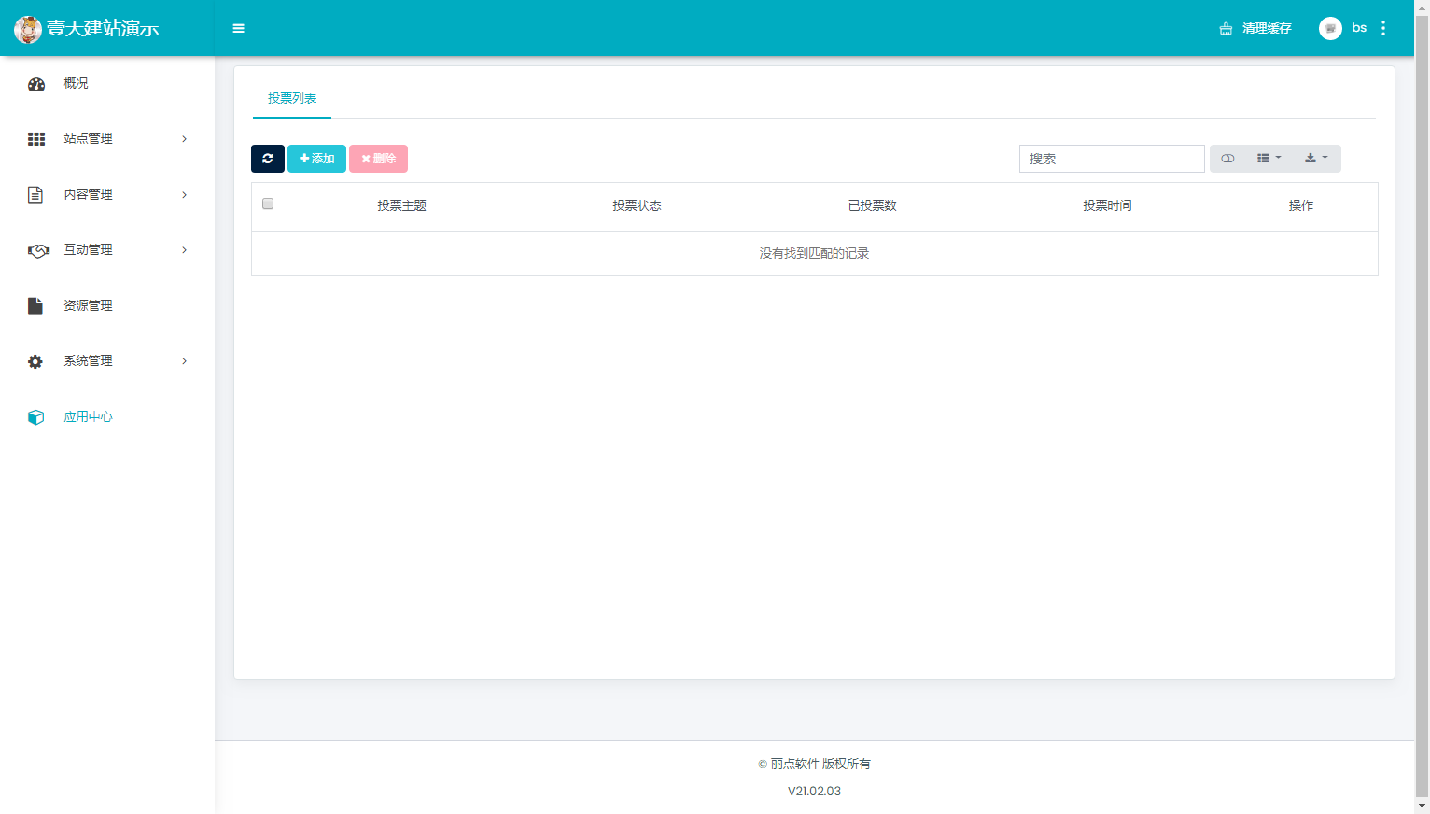The image size is (1430, 814).
Task: Click the clear cache broom icon
Action: (1226, 29)
